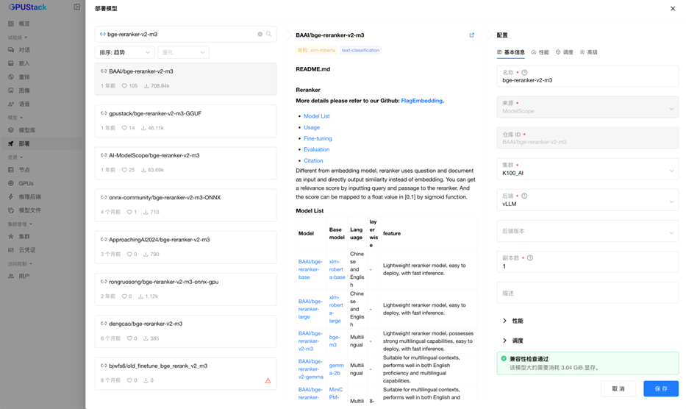Click the 推理后端 lightning icon in sidebar
This screenshot has width=686, height=409.
(11, 197)
